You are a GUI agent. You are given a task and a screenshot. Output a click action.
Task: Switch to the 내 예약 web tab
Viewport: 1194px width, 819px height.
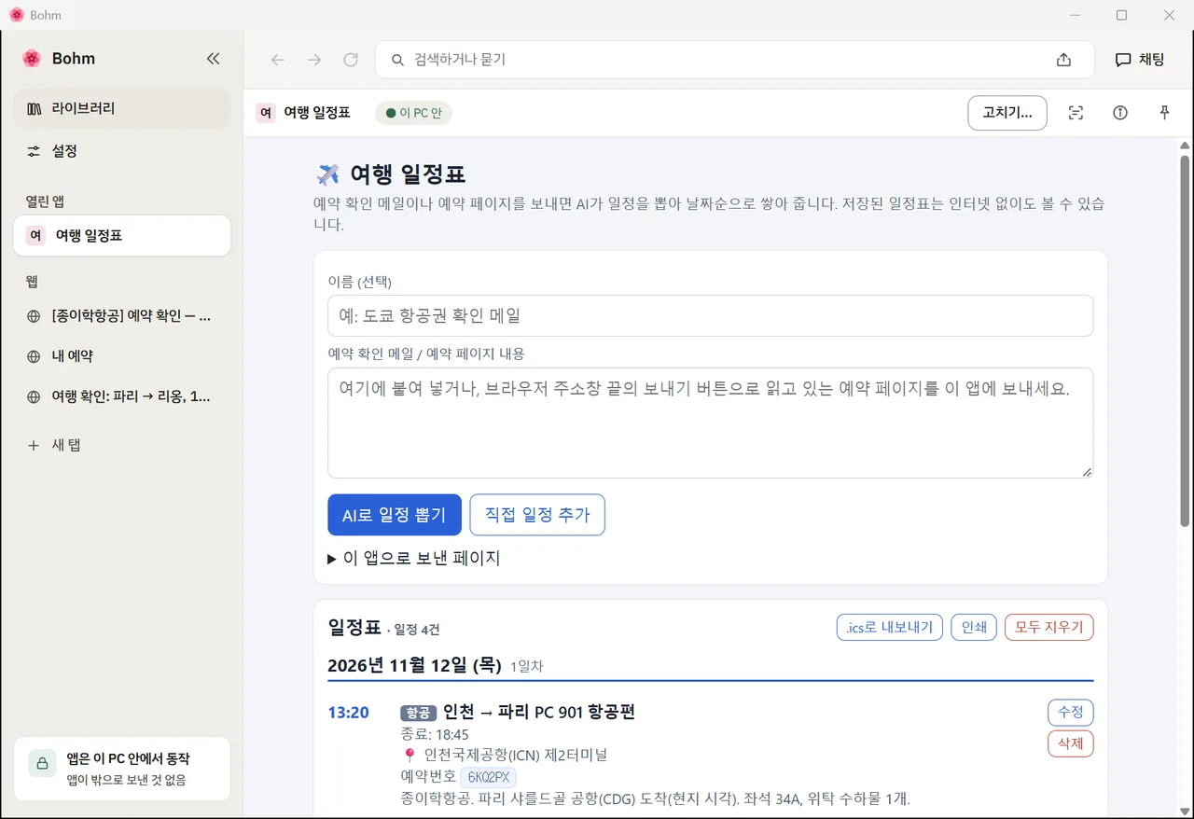tap(122, 356)
